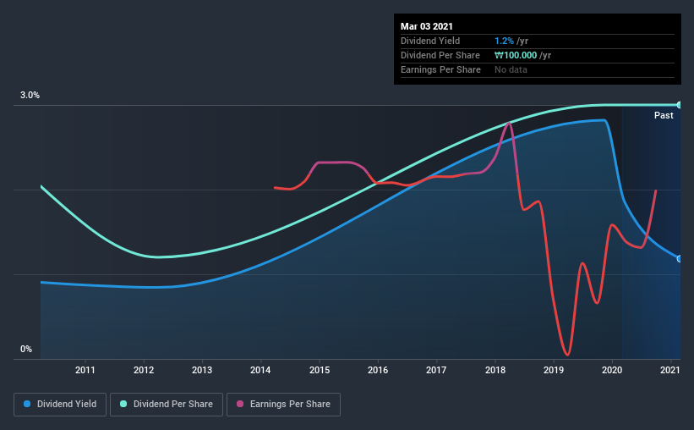
Task: Click the pink Earnings Per Share legend dot
Action: [240, 404]
